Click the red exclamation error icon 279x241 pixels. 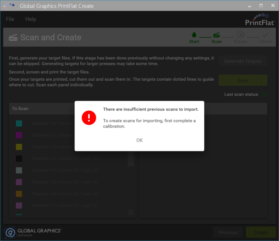coord(89,117)
